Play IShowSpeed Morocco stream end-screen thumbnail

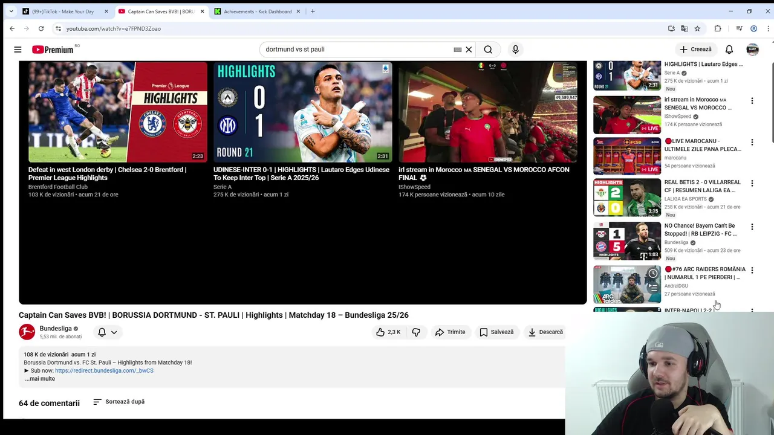[487, 112]
